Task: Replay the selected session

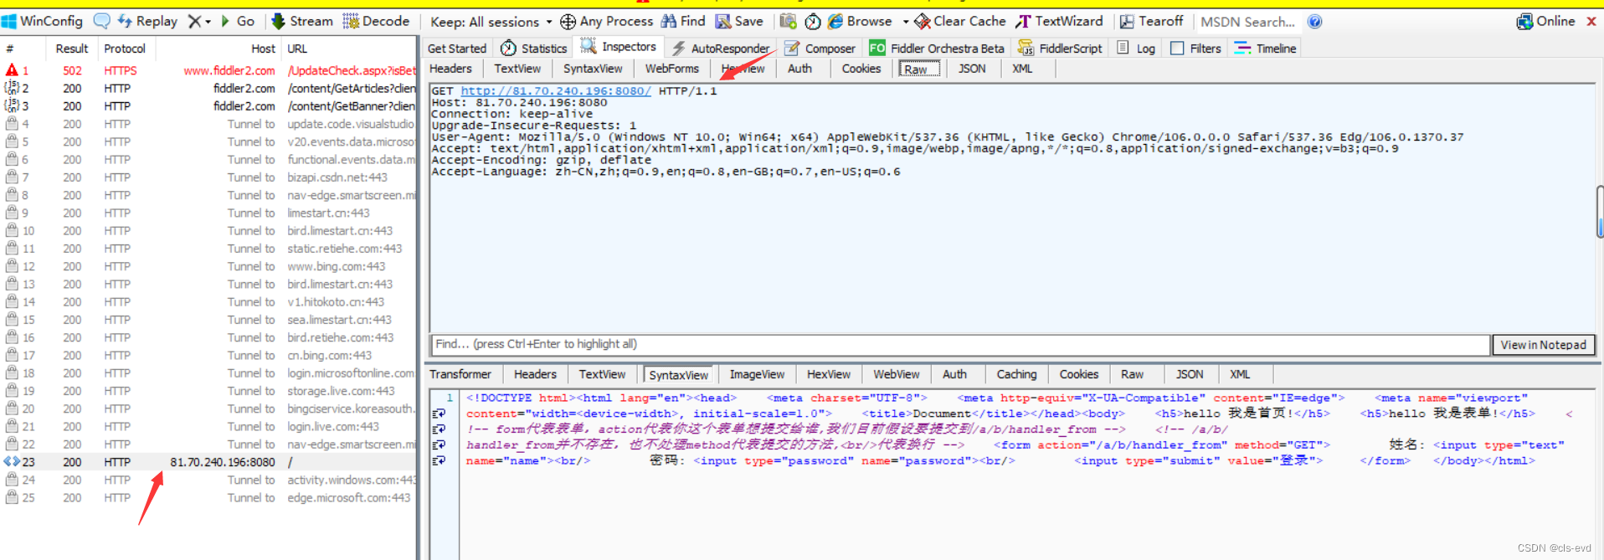Action: click(147, 21)
